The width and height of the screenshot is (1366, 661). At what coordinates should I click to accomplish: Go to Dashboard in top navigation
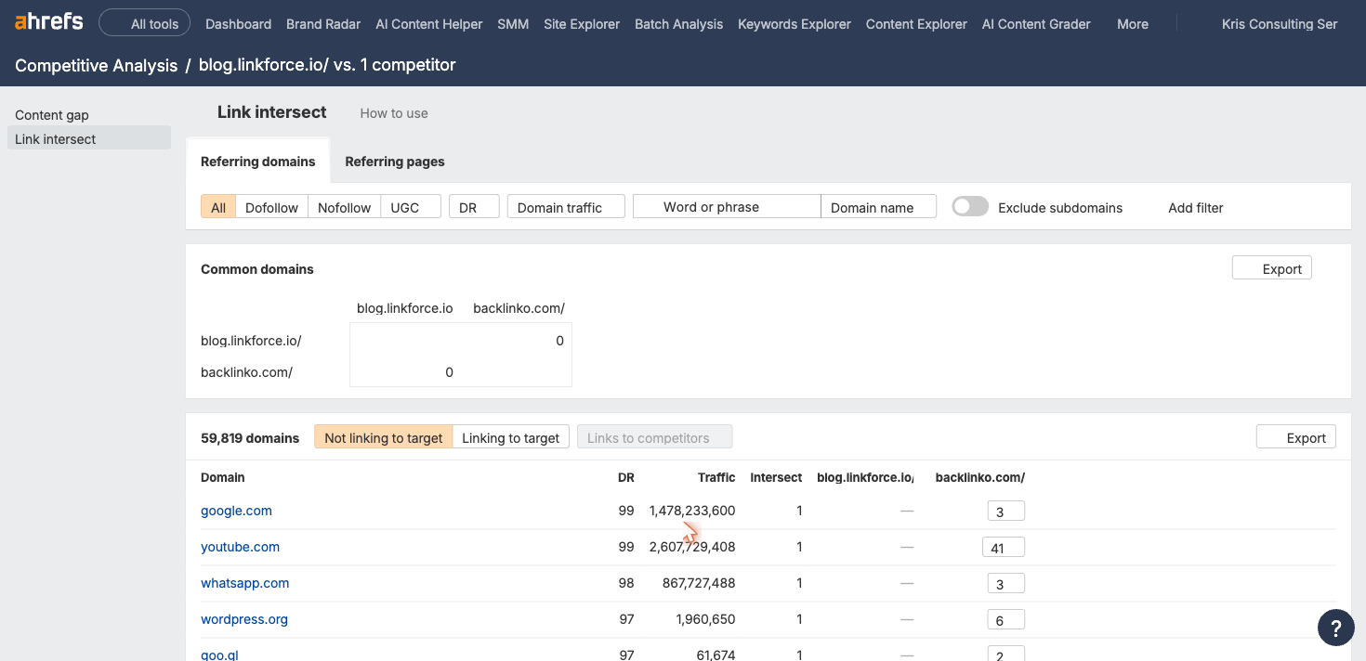click(x=239, y=24)
